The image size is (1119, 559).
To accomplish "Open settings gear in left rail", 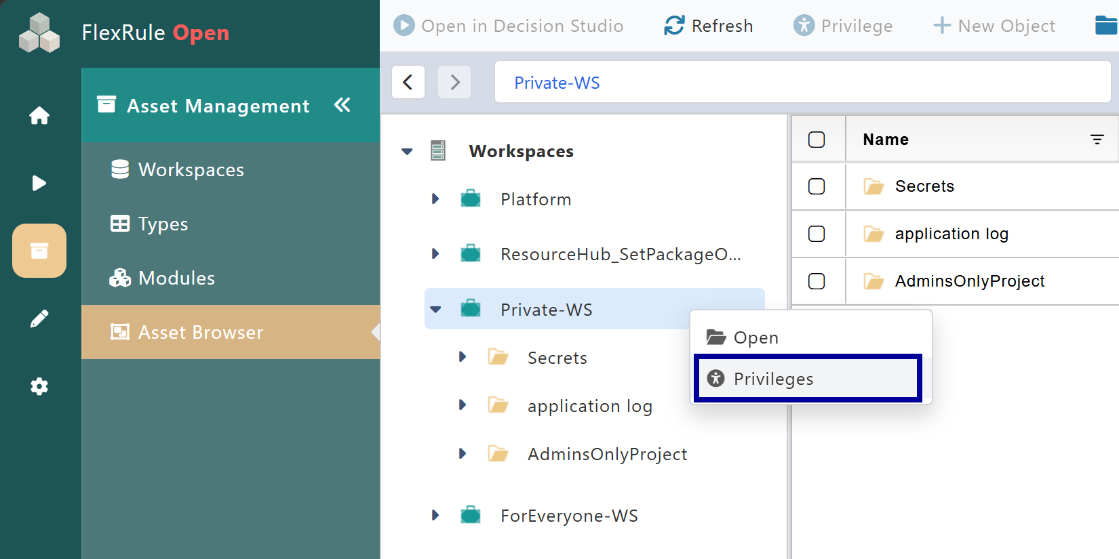I will [39, 386].
